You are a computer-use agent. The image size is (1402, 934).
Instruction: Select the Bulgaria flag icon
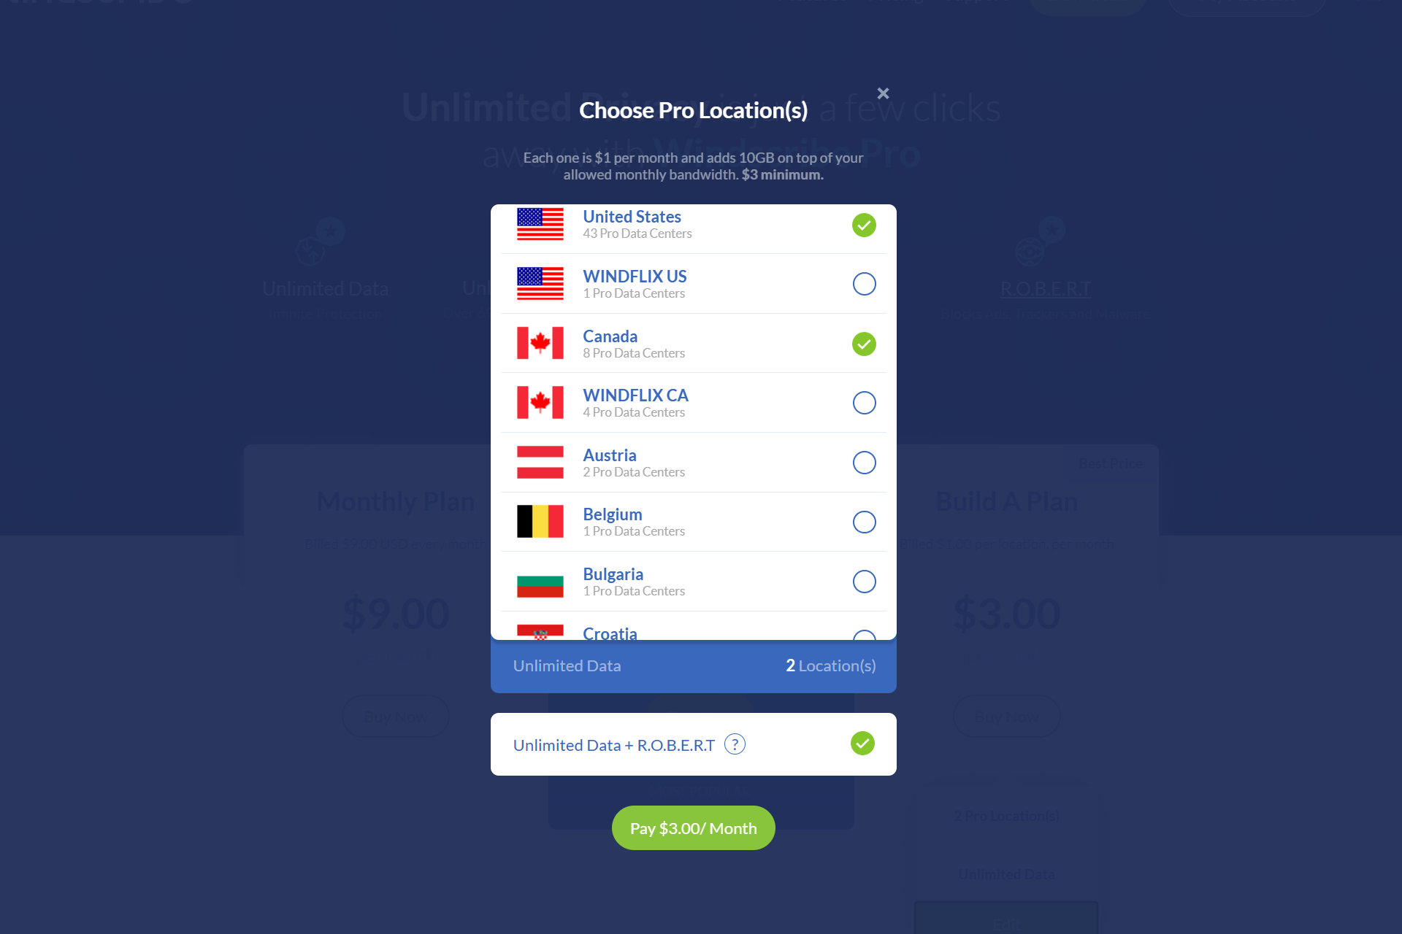540,582
